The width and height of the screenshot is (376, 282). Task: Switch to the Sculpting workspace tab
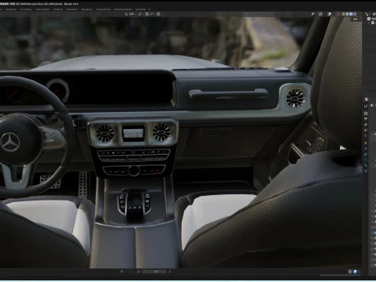11,9
